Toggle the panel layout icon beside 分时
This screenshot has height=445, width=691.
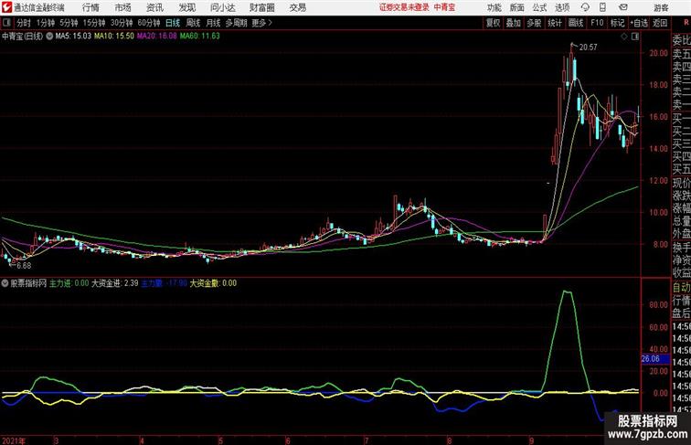click(6, 23)
